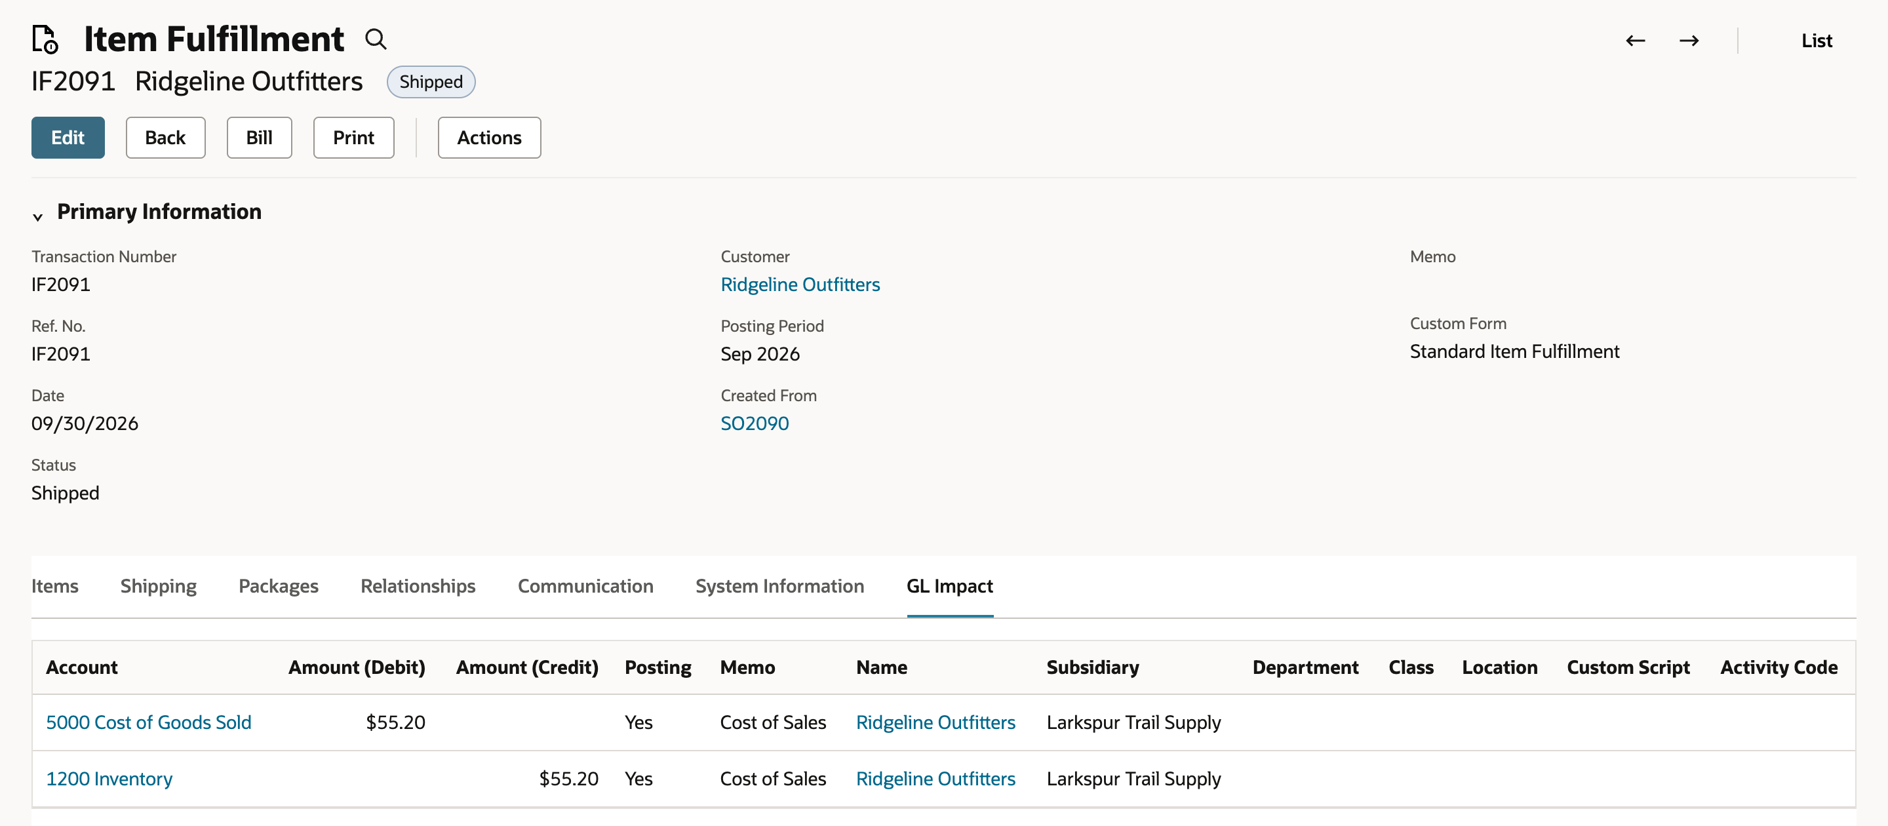This screenshot has height=826, width=1888.
Task: Click the Account column header
Action: click(82, 668)
